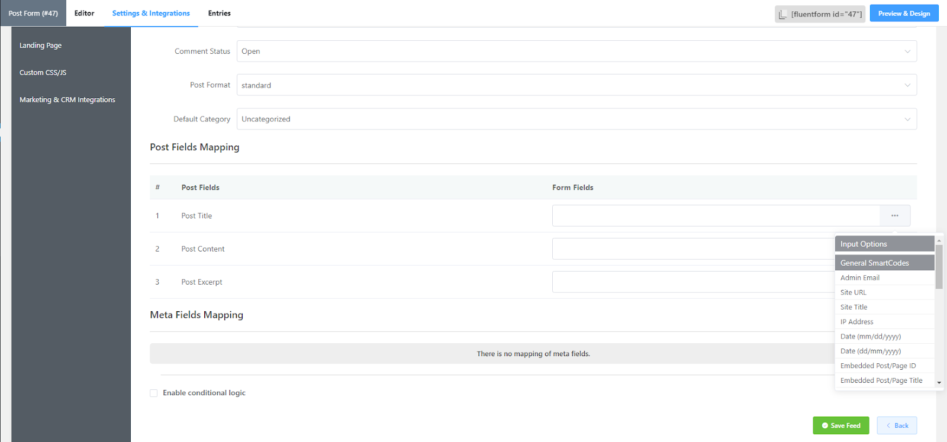Select Embedded Post/Page Title smartcode
Screen dimensions: 947x442
pyautogui.click(x=885, y=380)
